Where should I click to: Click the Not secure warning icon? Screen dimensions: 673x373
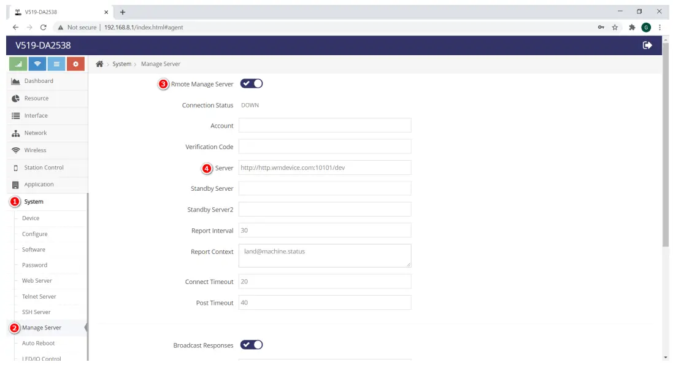[61, 27]
